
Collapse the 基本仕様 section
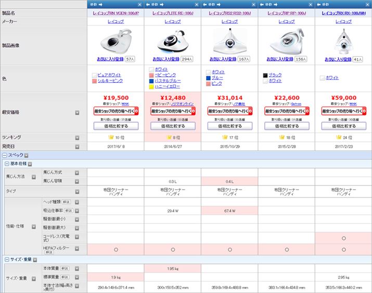(x=7, y=164)
